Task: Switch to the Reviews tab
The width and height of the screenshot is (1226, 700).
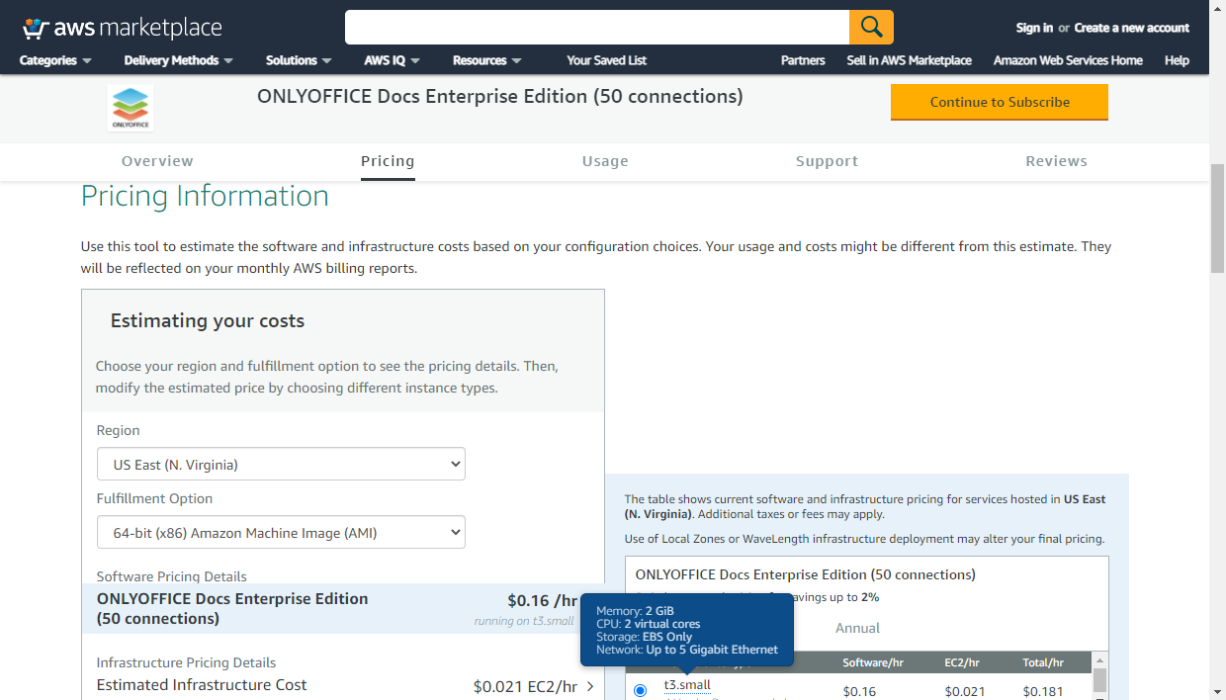Action: coord(1056,161)
